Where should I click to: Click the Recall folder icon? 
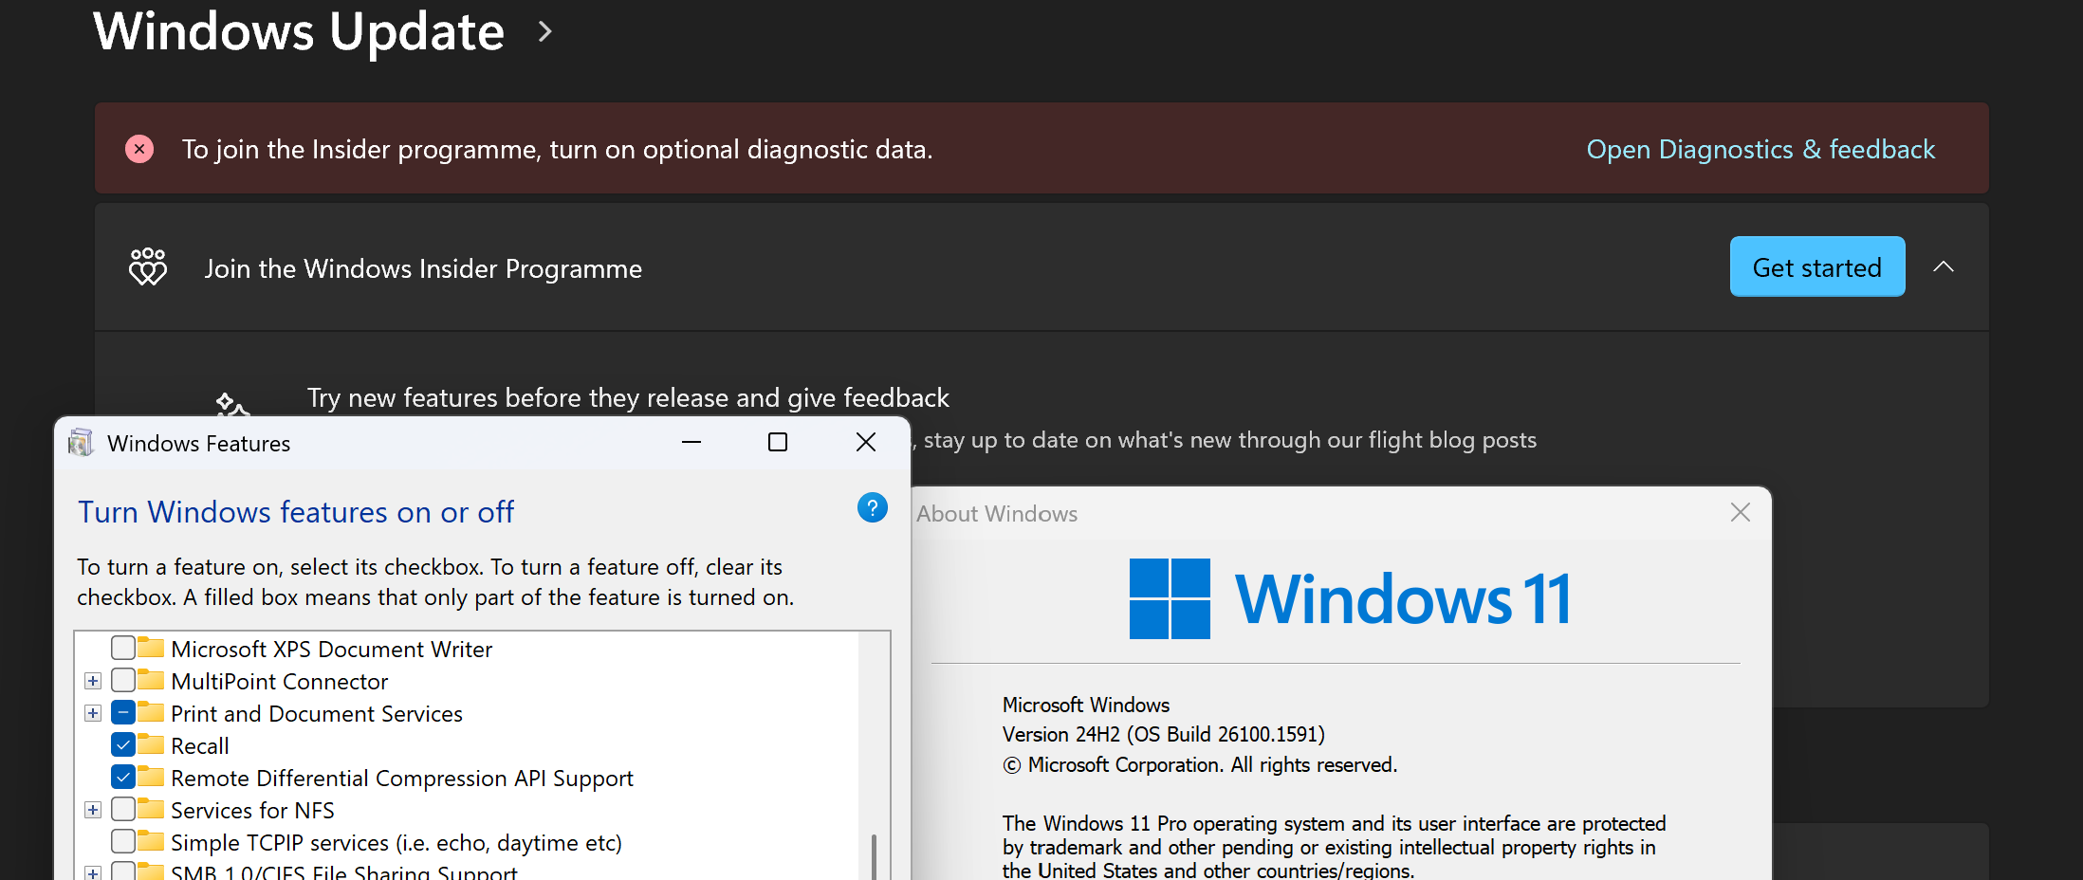pos(151,744)
